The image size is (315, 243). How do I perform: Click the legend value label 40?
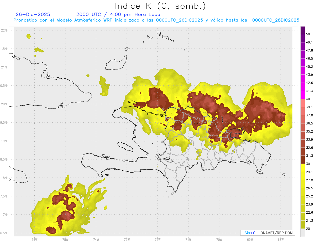[x=308, y=99]
